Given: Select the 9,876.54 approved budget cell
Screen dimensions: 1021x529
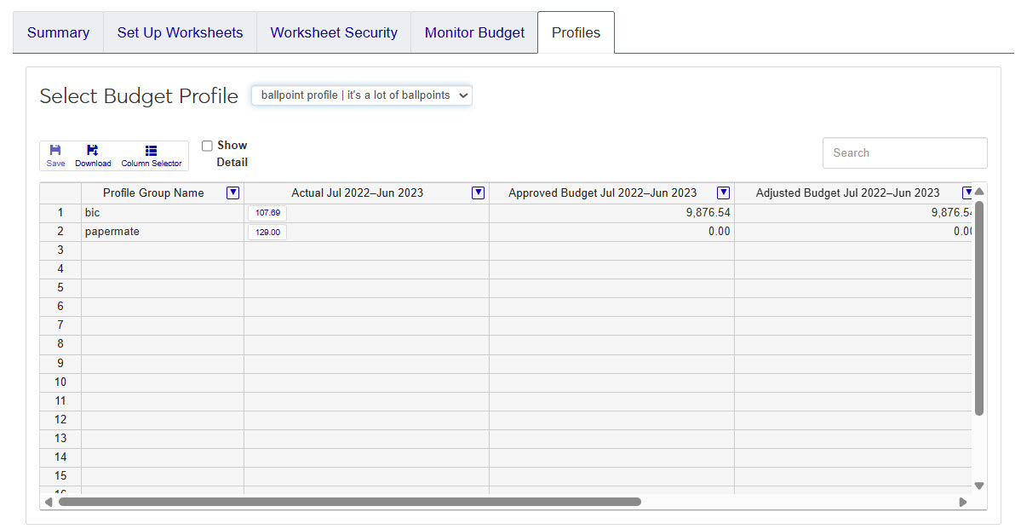Looking at the screenshot, I should click(x=611, y=213).
